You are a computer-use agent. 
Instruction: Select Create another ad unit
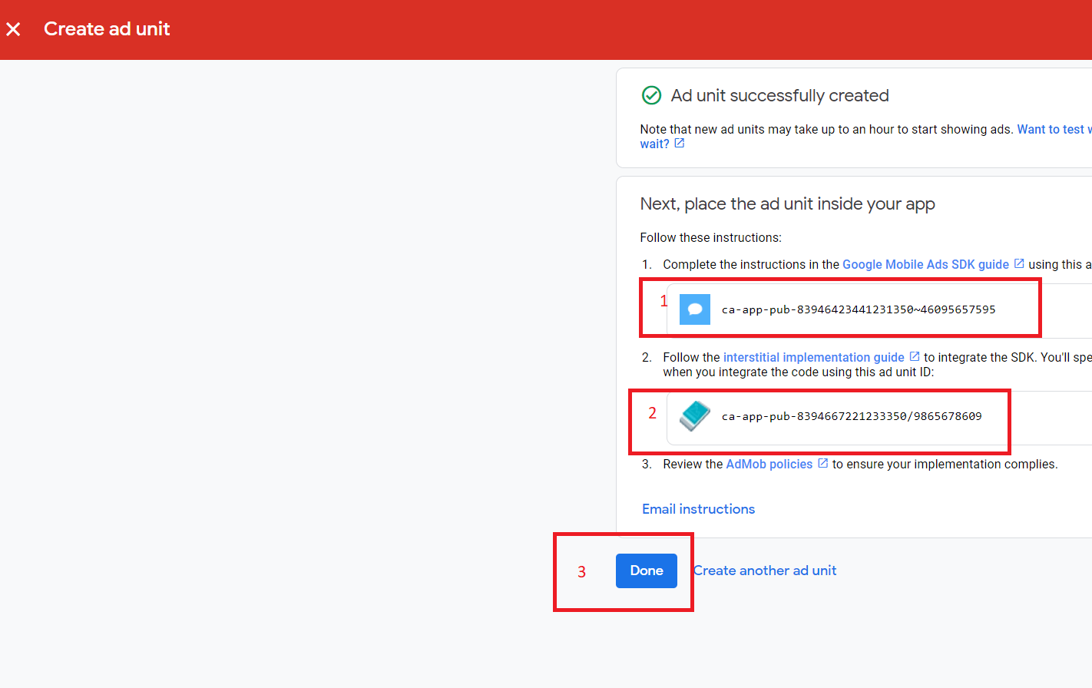coord(764,571)
